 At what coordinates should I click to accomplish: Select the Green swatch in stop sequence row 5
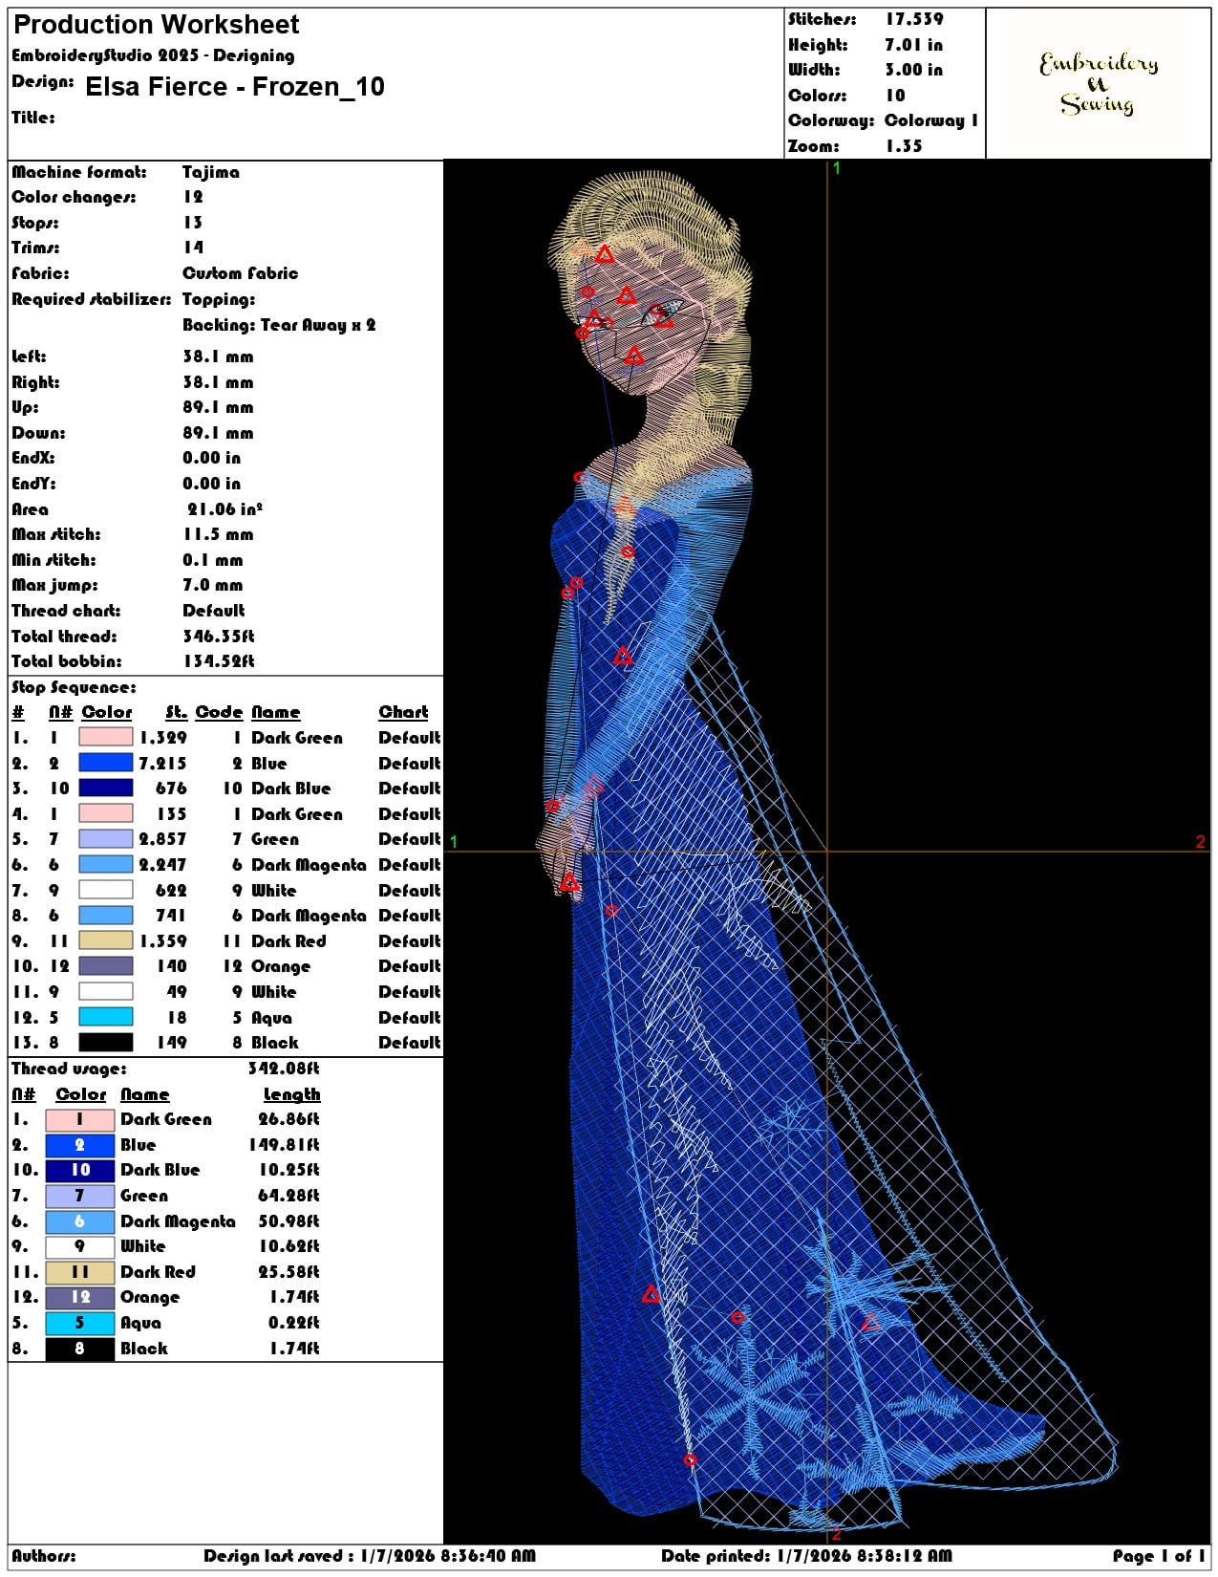(105, 839)
